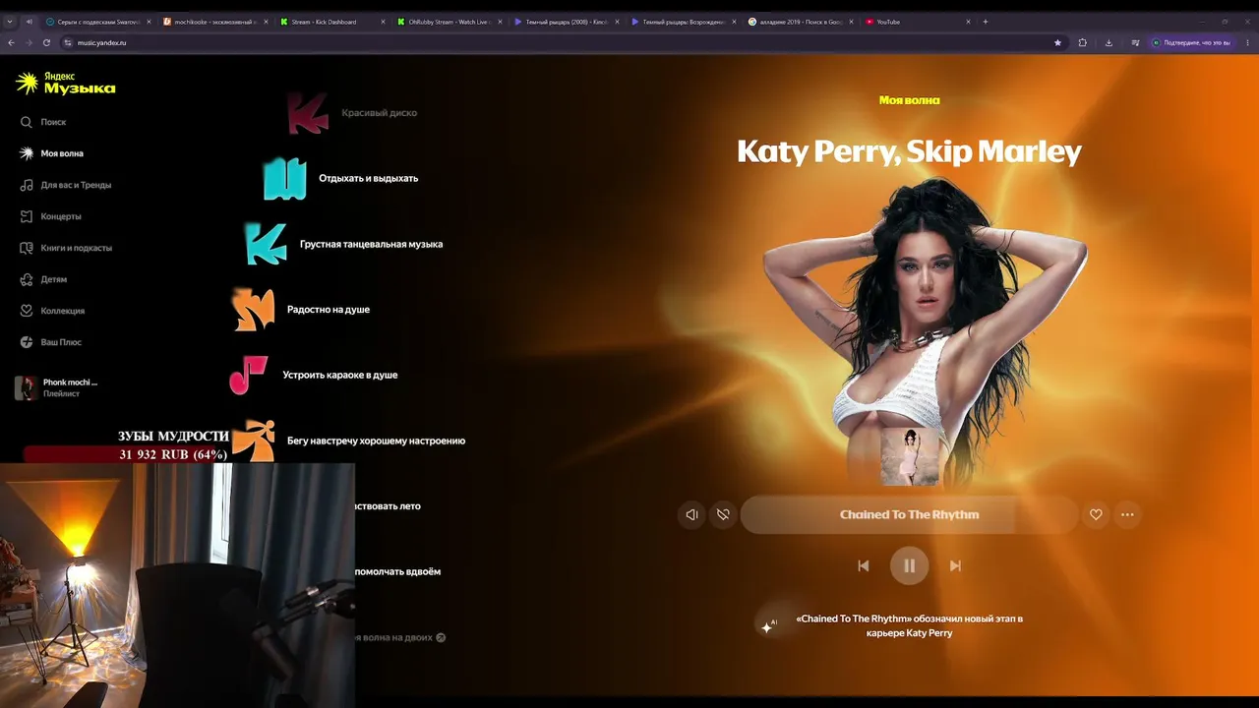Click the Концерты ticket icon
The height and width of the screenshot is (708, 1259).
[27, 216]
